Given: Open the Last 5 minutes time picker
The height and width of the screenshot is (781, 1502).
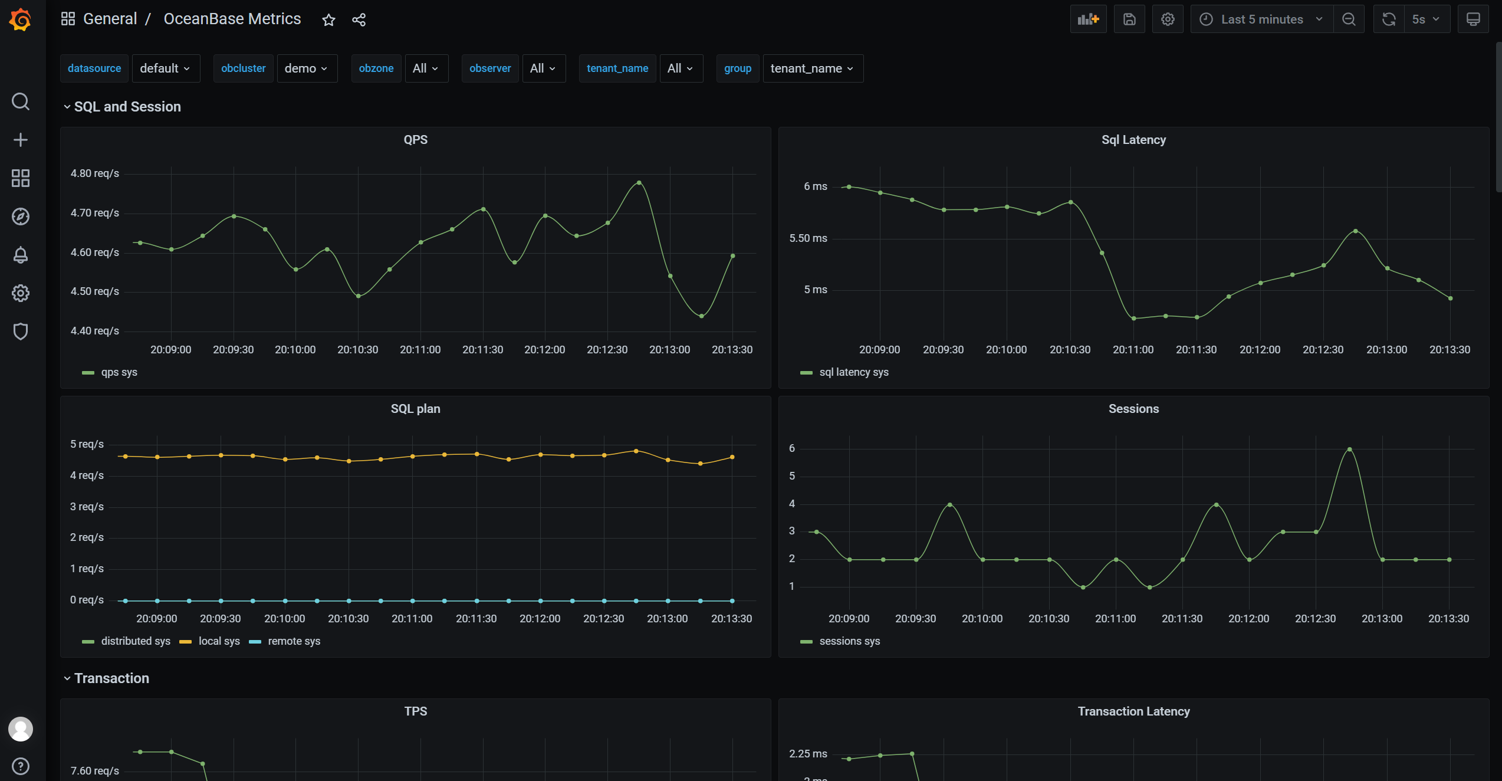Looking at the screenshot, I should (x=1262, y=19).
